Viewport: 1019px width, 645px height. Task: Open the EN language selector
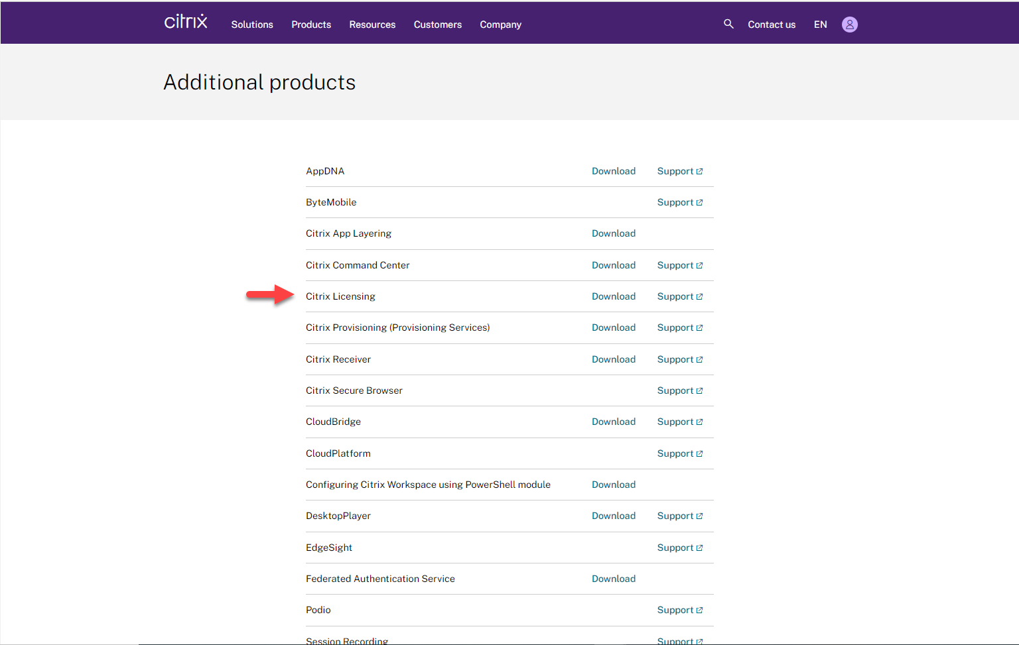[x=821, y=25]
